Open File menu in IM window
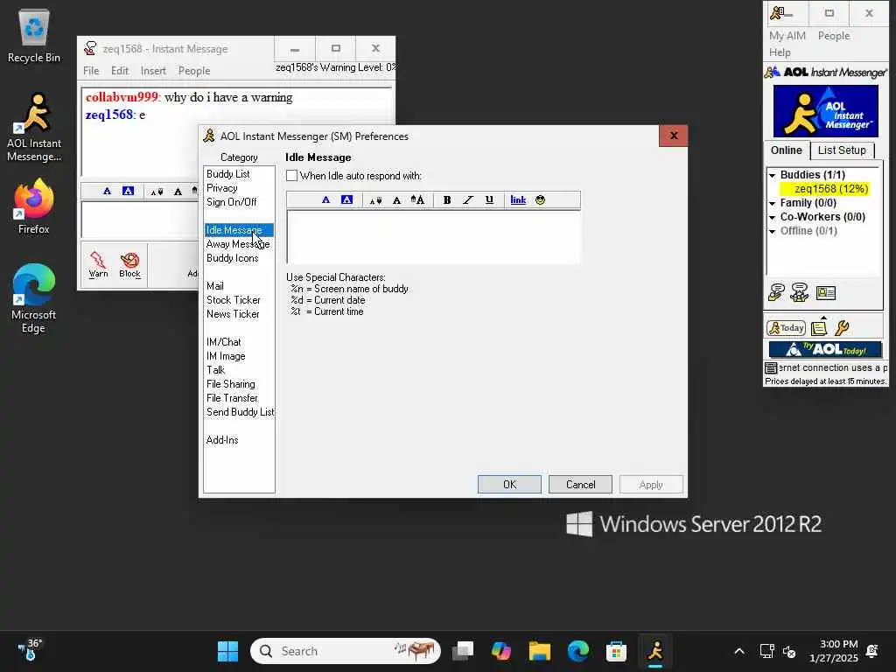This screenshot has height=672, width=896. pyautogui.click(x=91, y=71)
